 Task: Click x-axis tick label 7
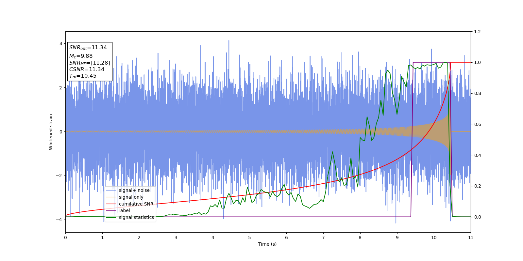[x=323, y=238]
